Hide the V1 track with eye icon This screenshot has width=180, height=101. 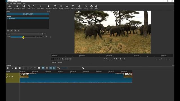(x=12, y=77)
